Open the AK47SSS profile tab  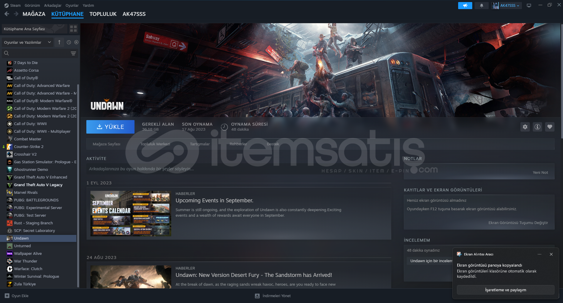(134, 14)
